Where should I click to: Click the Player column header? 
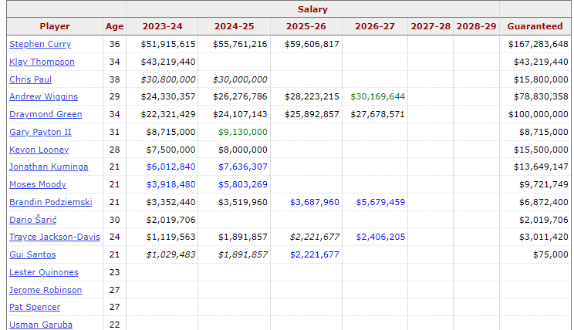click(55, 26)
